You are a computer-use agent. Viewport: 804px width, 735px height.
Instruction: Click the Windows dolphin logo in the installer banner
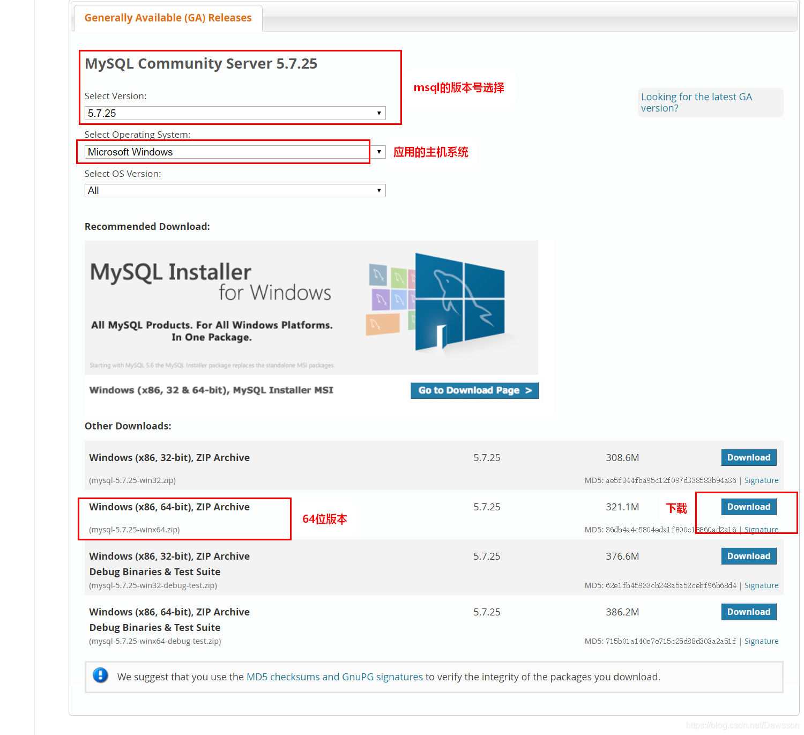click(x=459, y=301)
